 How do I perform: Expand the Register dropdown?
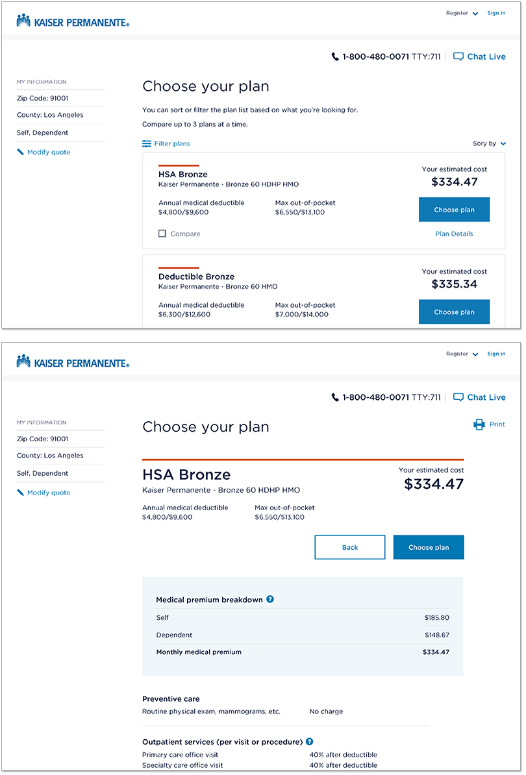point(462,12)
